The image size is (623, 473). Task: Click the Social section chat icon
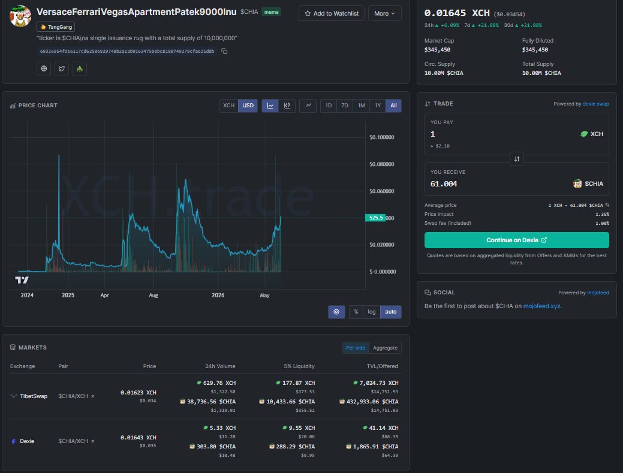tap(428, 293)
